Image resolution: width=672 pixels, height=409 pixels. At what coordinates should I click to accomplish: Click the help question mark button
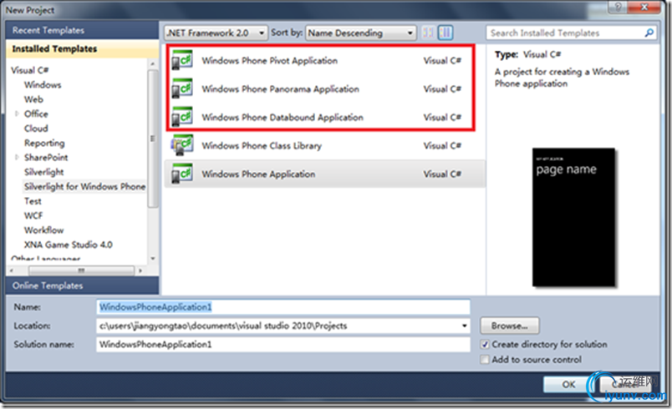click(618, 7)
